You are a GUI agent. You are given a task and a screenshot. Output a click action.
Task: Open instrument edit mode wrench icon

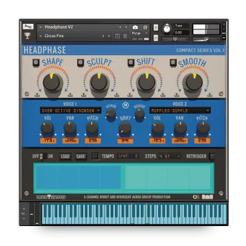click(28, 27)
